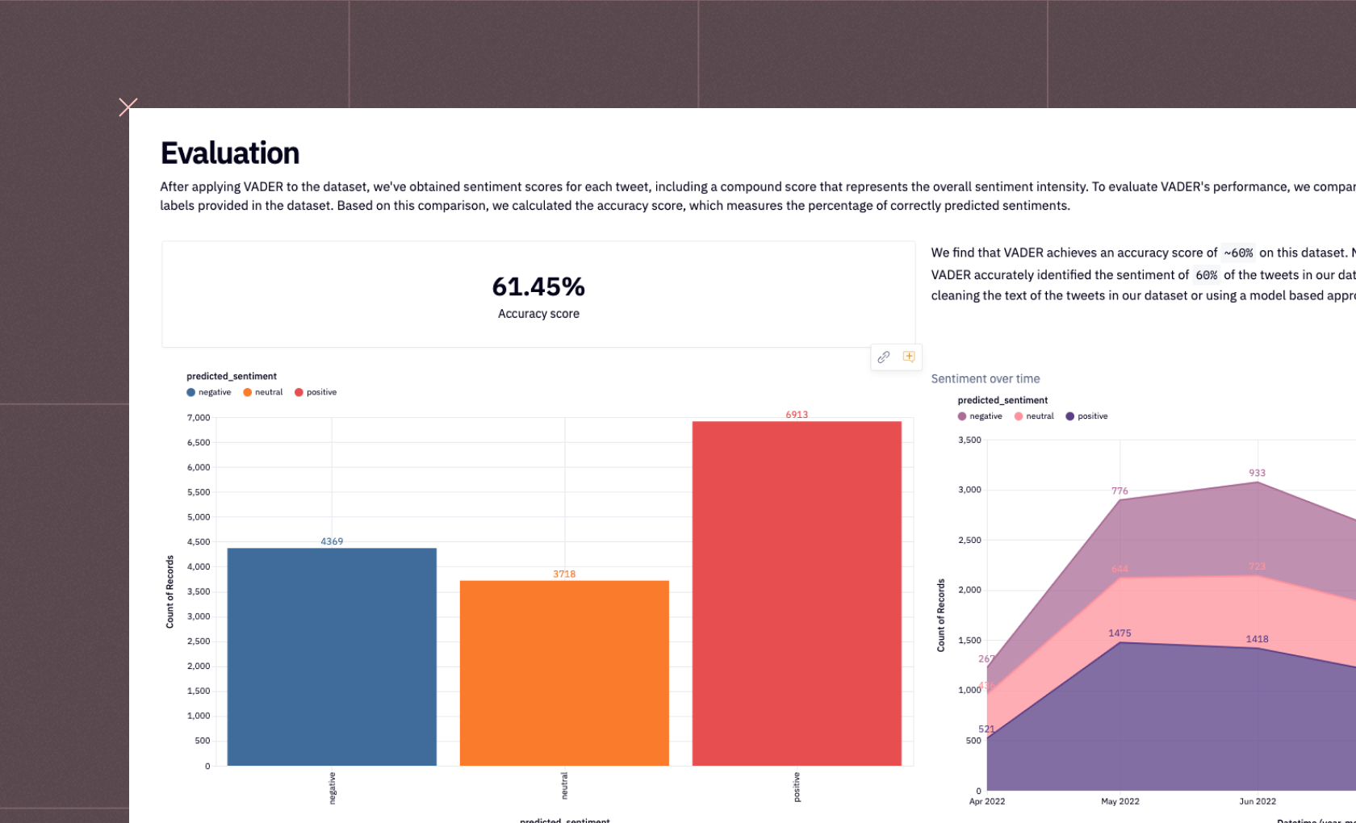Toggle neutral in the area chart legend

coord(1035,416)
